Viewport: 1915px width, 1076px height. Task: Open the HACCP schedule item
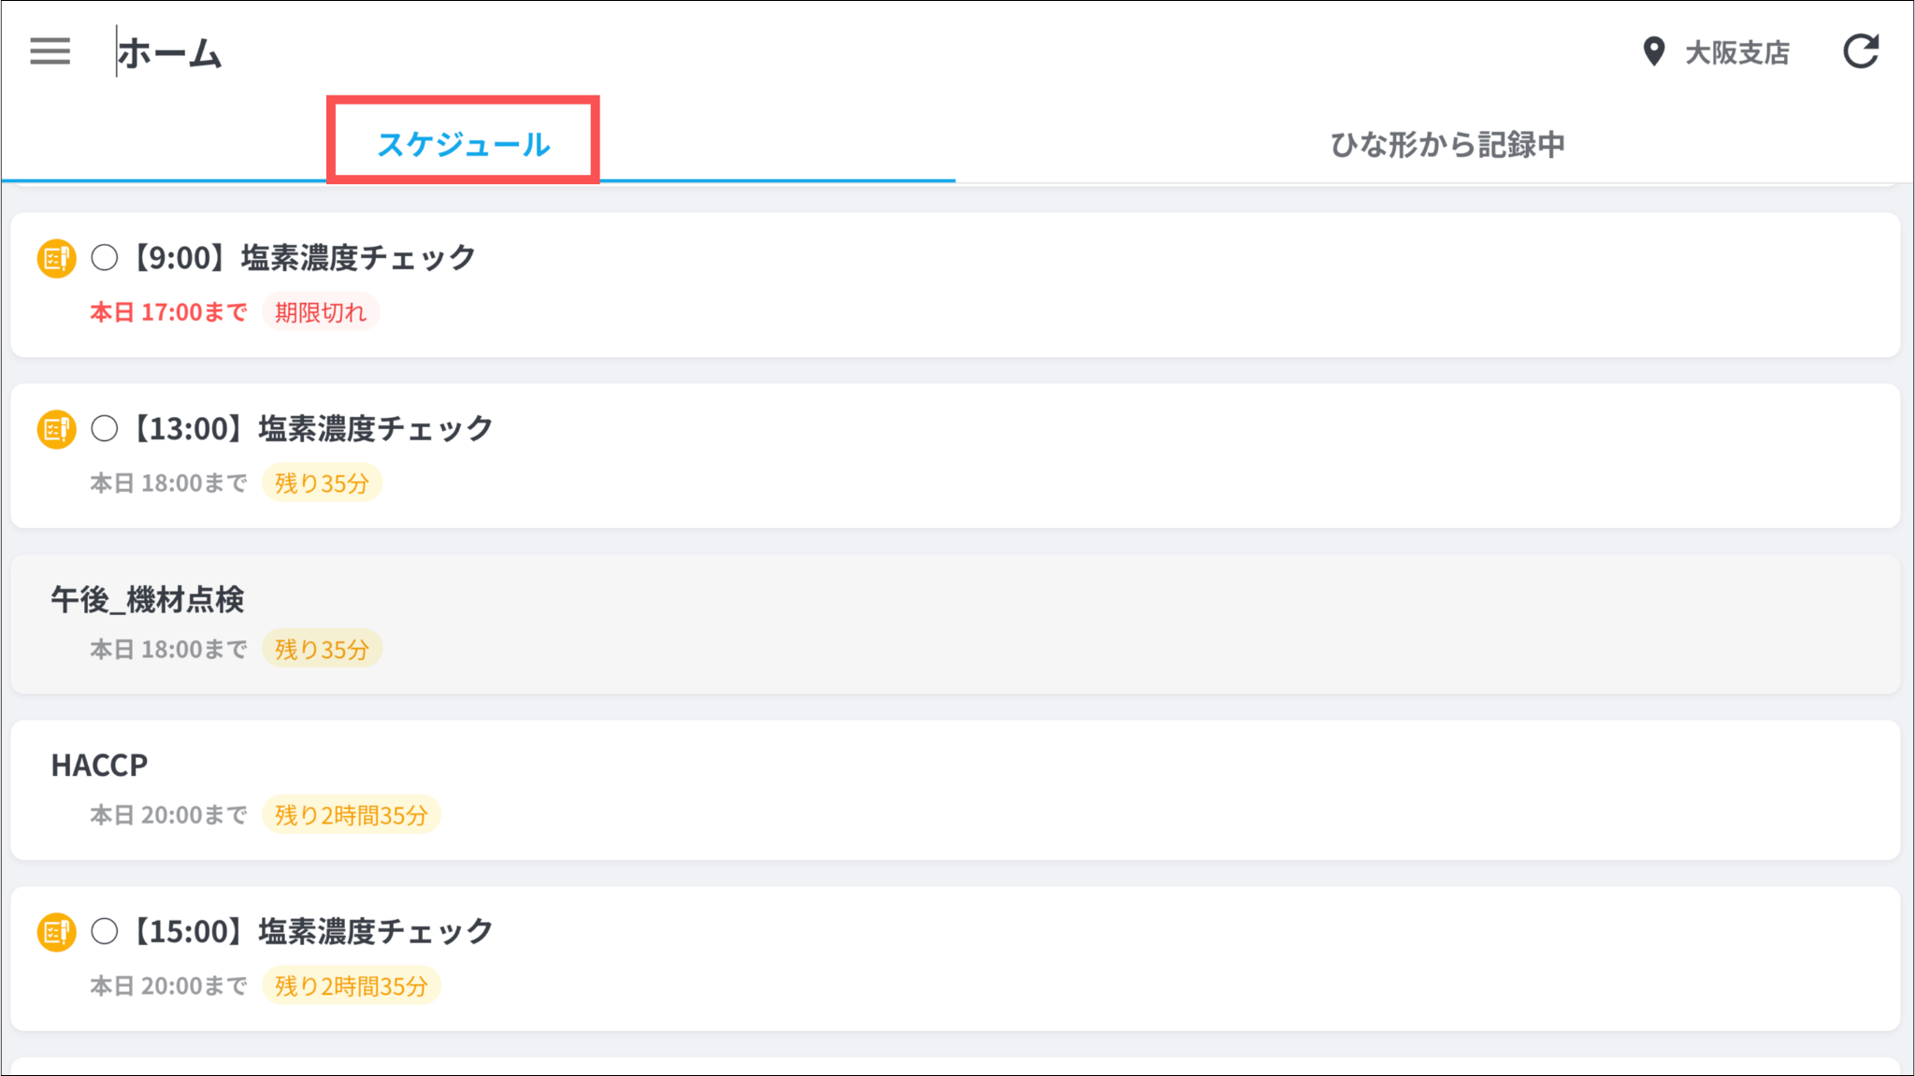[x=99, y=766]
